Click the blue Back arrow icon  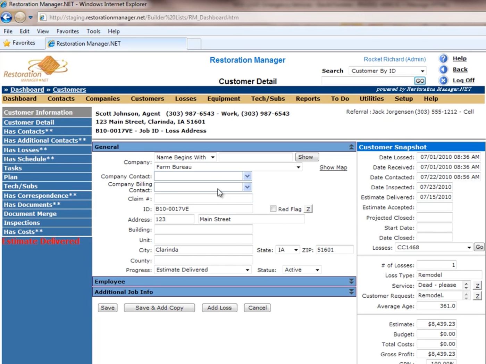coord(443,69)
